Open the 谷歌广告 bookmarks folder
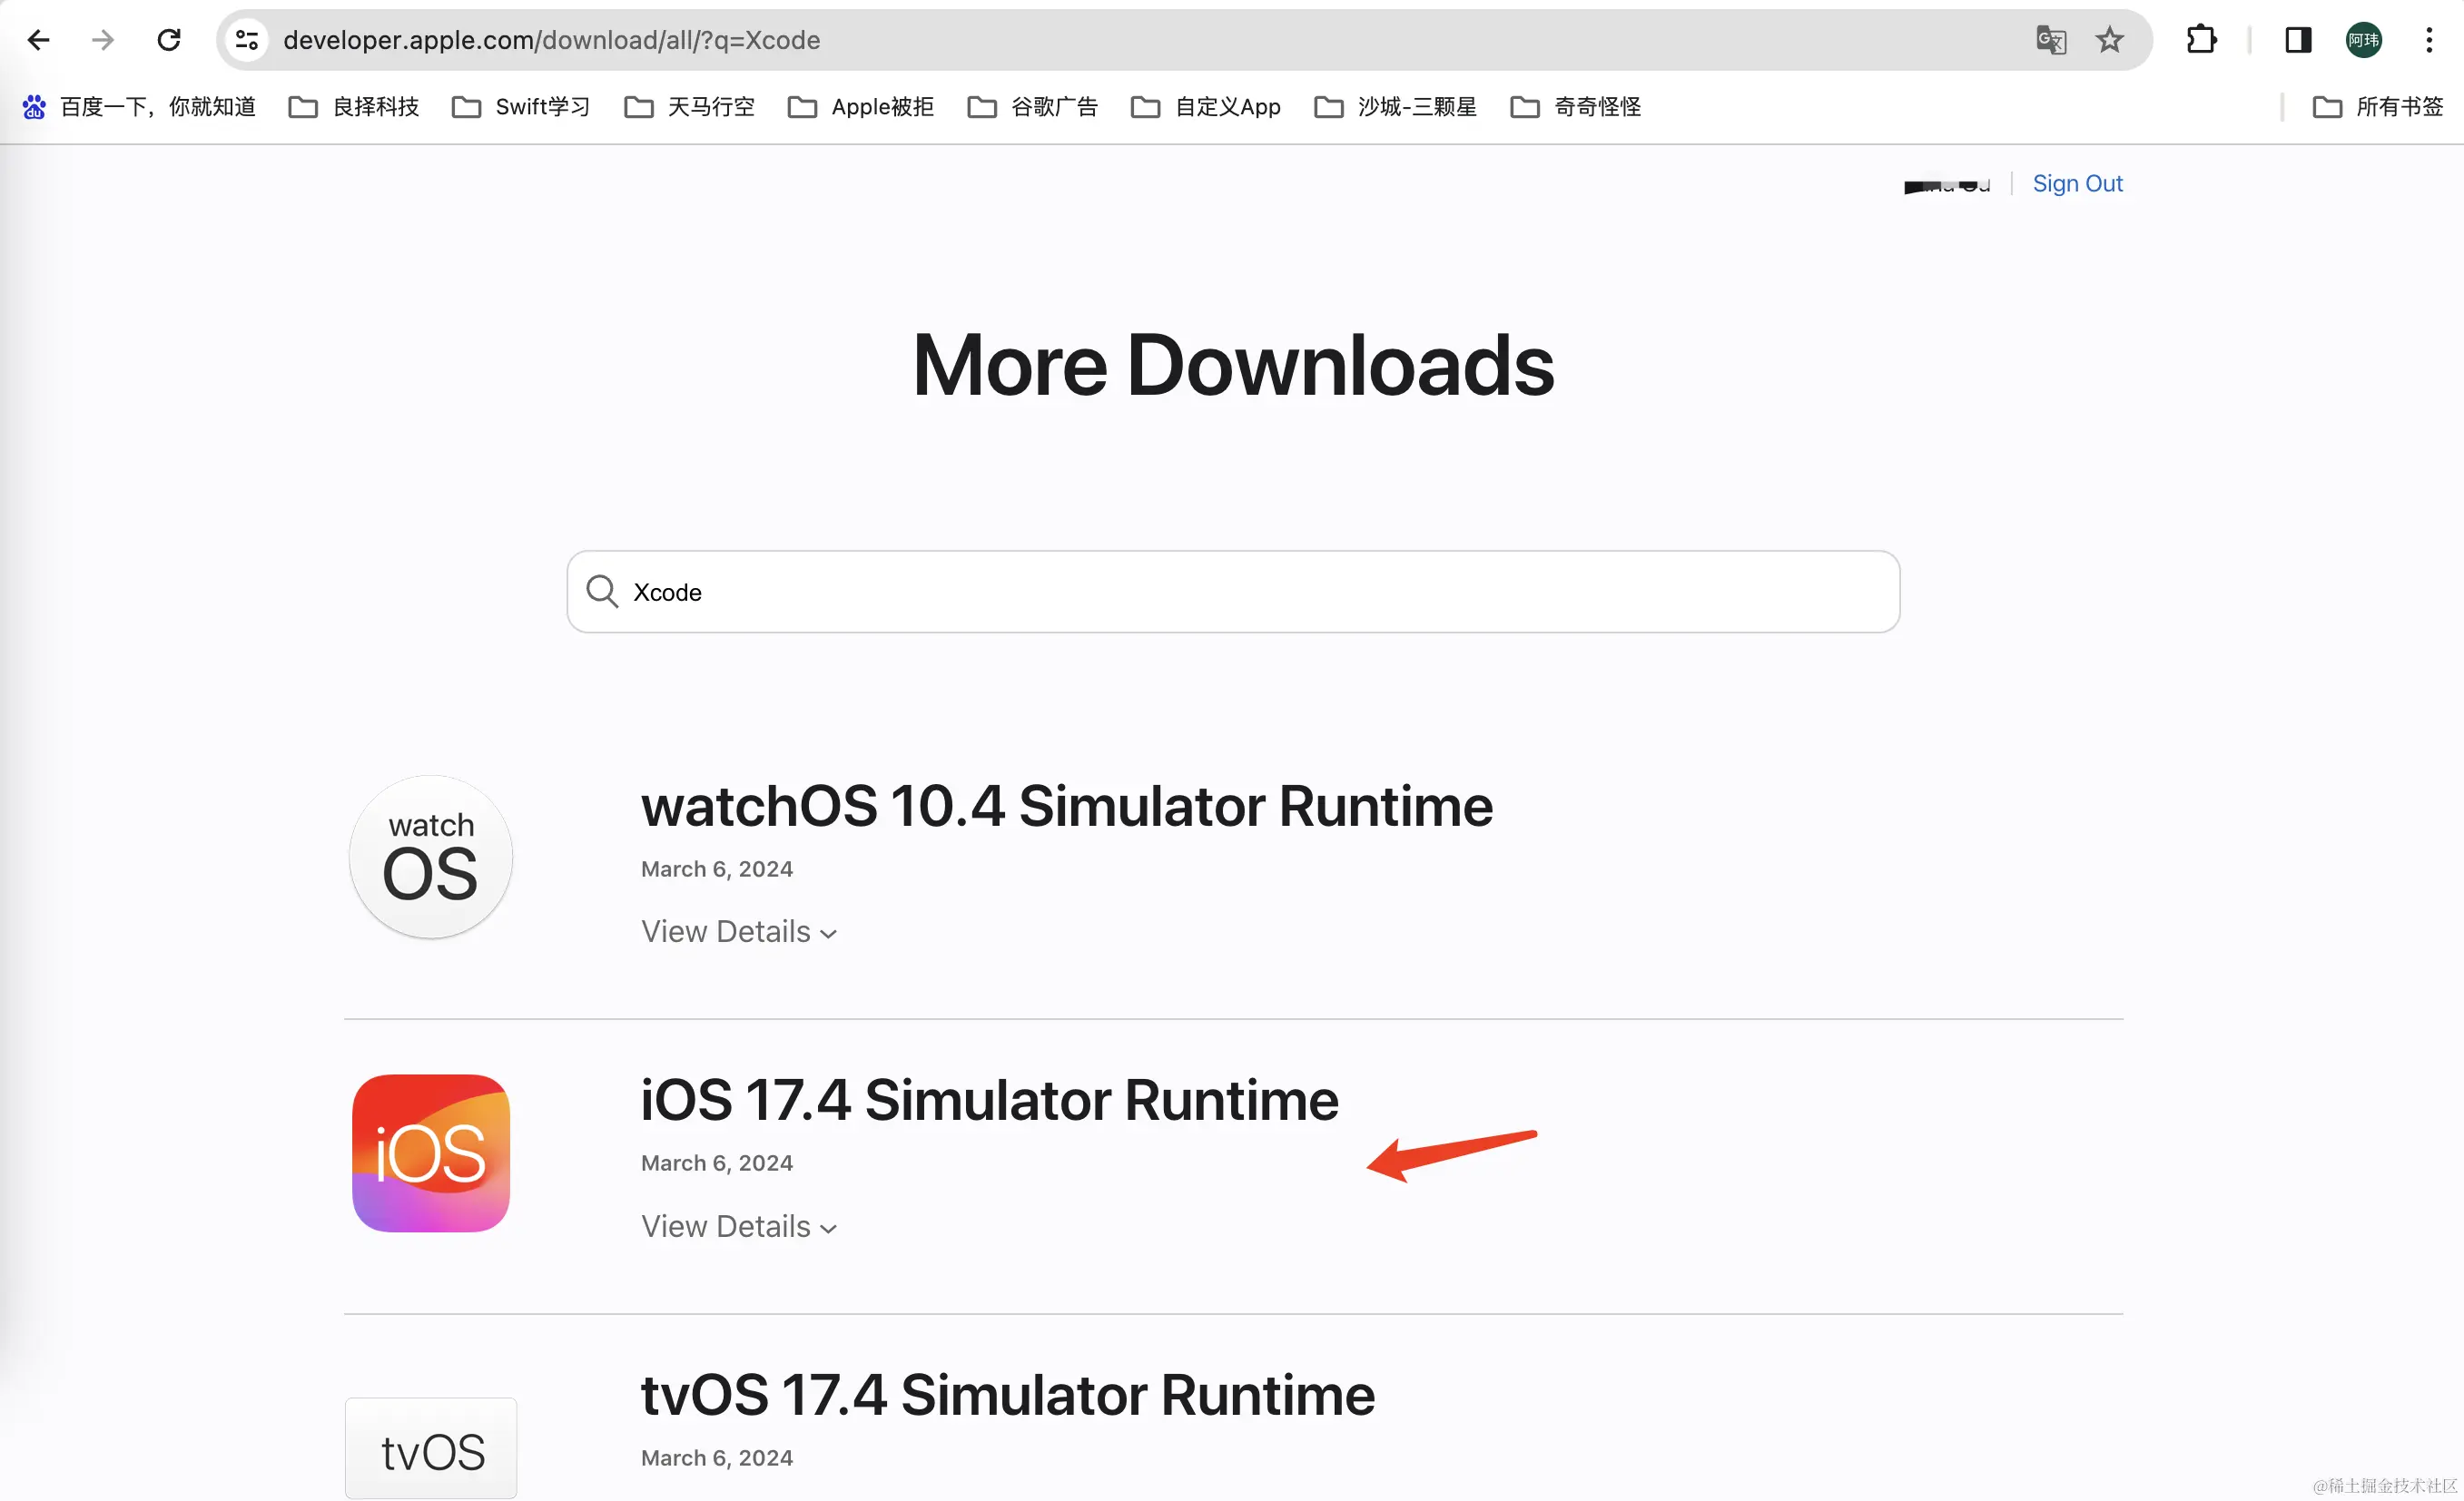The width and height of the screenshot is (2464, 1501). (1033, 107)
